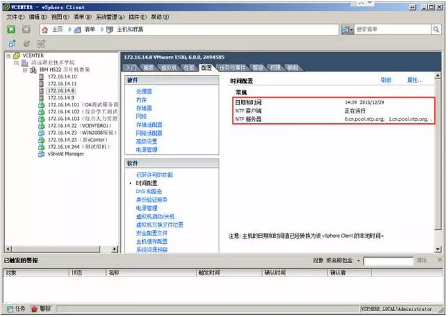Collapse the IBM HS22 cluster node

[x=25, y=70]
